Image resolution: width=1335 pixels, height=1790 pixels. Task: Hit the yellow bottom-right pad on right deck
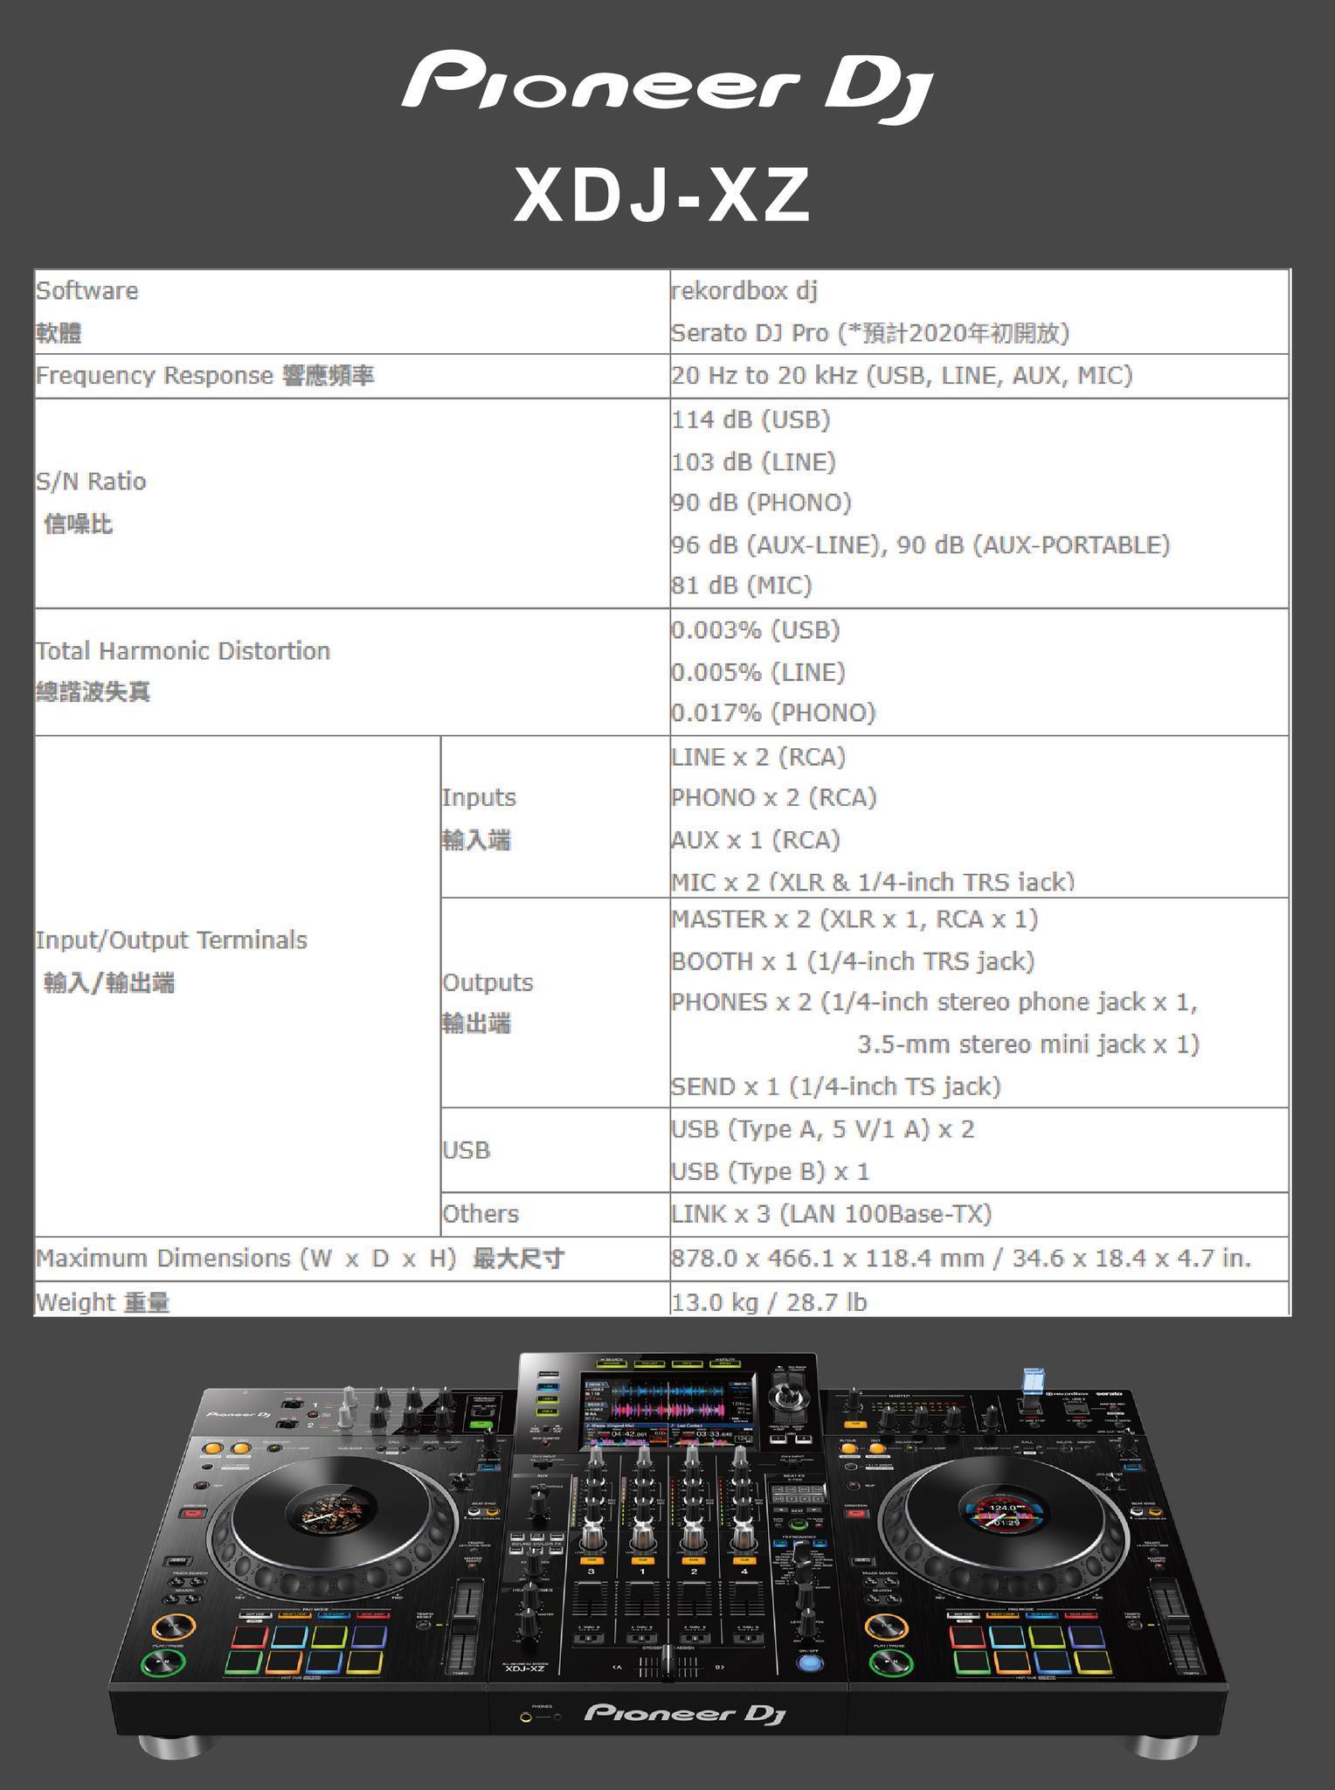1093,1662
